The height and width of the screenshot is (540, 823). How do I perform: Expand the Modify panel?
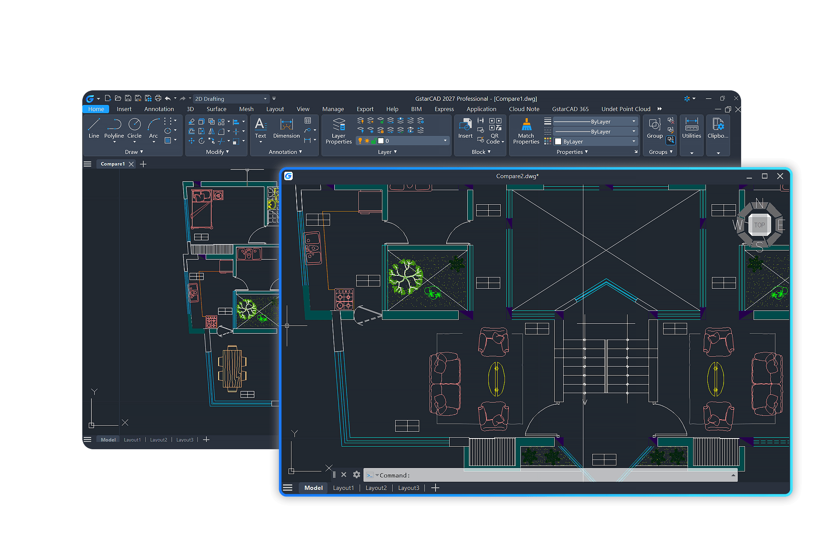(217, 152)
